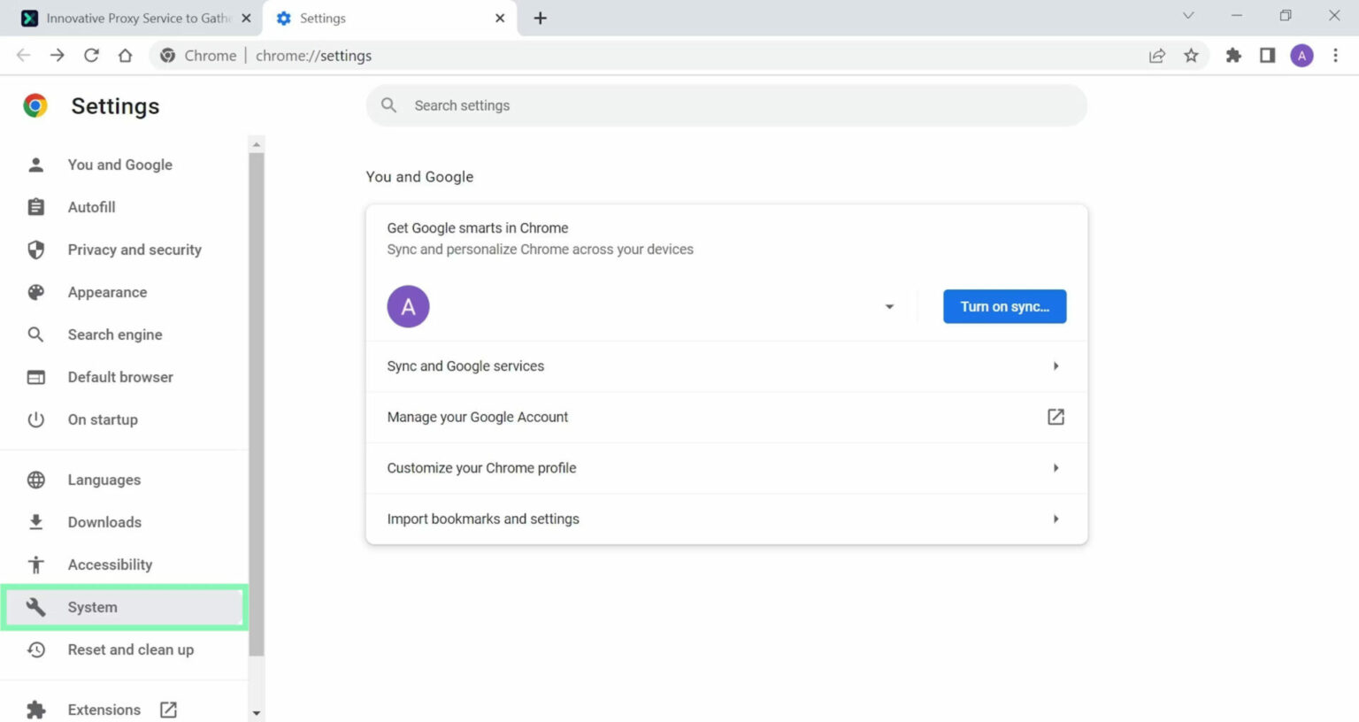This screenshot has width=1359, height=722.
Task: Click the System wrench icon
Action: [x=35, y=607]
